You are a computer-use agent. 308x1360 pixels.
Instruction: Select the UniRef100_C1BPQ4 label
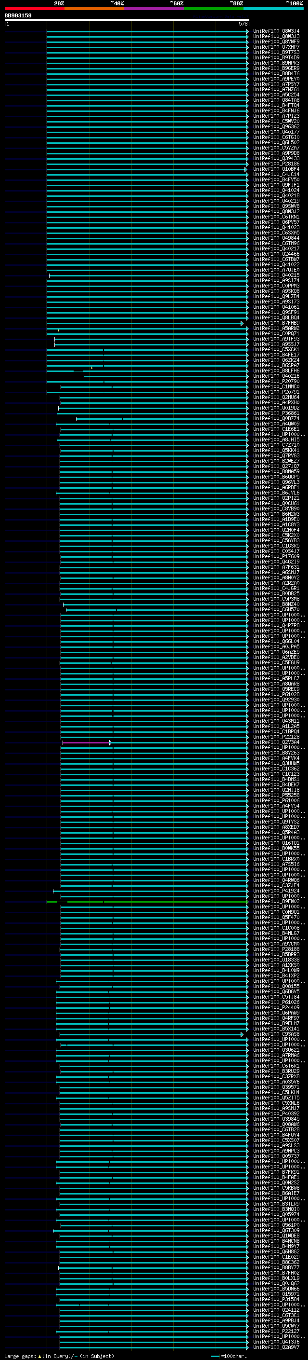[276, 732]
